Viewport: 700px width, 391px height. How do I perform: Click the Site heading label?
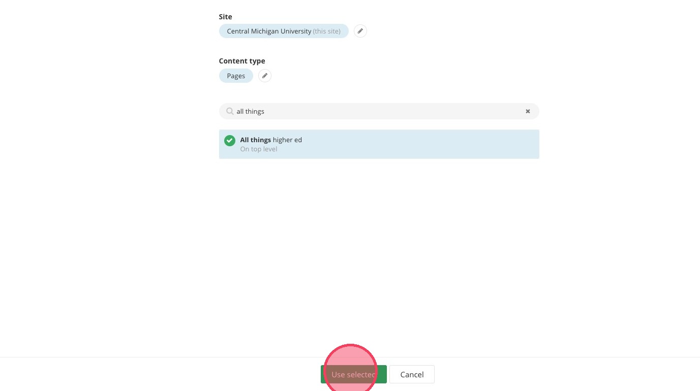[226, 17]
